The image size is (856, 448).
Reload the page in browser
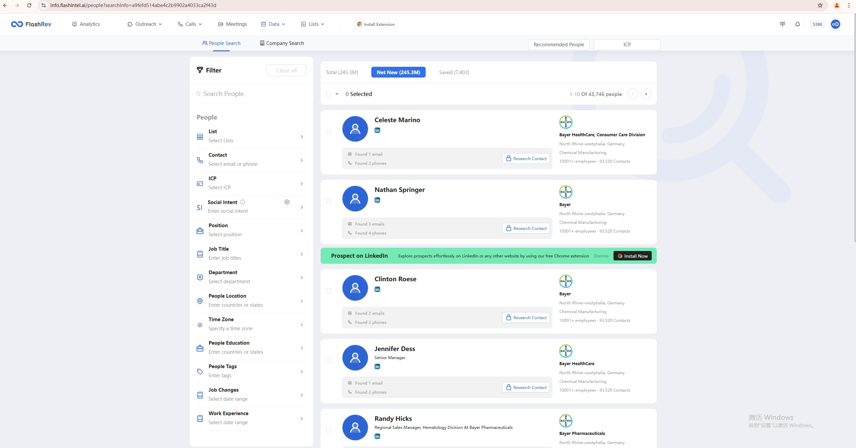(29, 5)
